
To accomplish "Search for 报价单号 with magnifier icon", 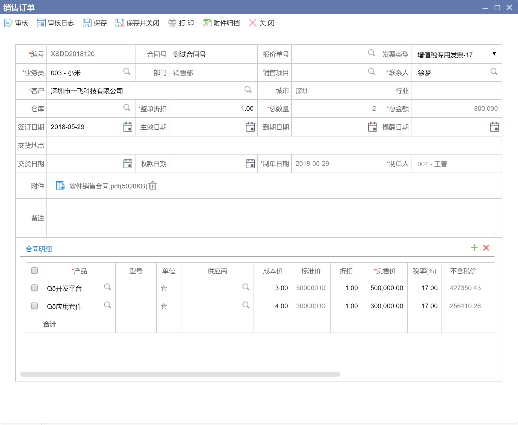I will [371, 53].
